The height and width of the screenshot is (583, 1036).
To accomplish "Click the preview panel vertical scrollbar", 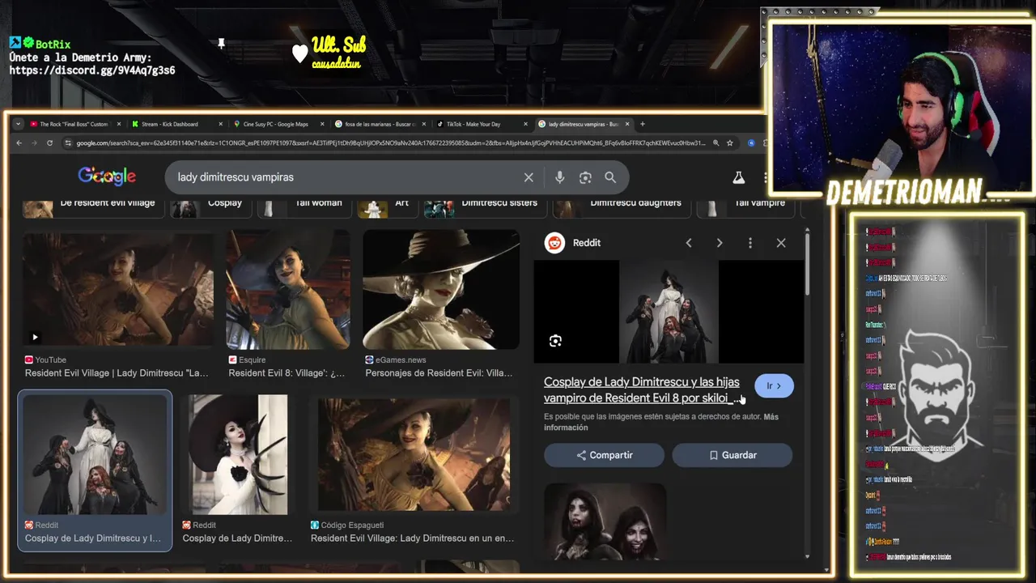I will [x=807, y=263].
